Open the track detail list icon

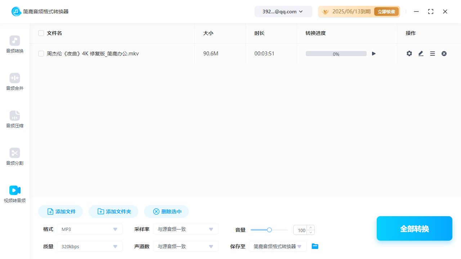pos(432,53)
